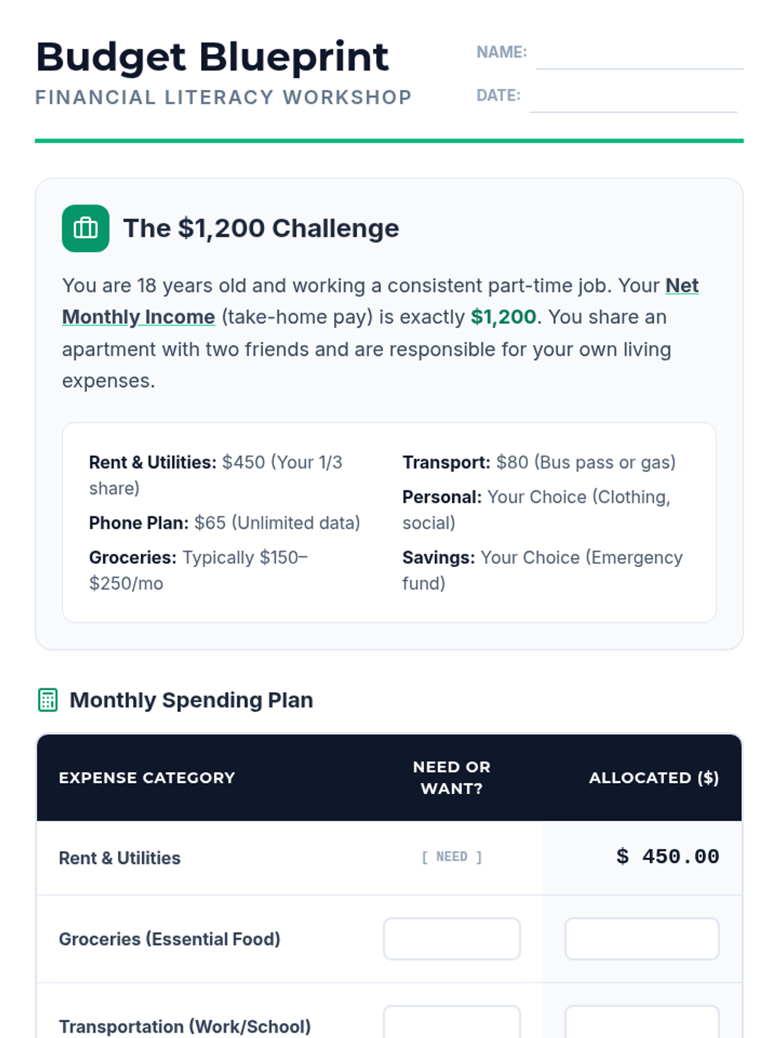Click the highlighted $1,200 income amount
The width and height of the screenshot is (778, 1038).
[503, 317]
